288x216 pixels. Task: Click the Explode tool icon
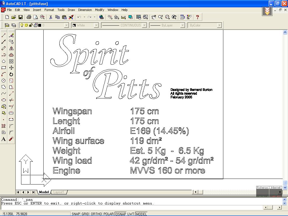click(x=11, y=139)
